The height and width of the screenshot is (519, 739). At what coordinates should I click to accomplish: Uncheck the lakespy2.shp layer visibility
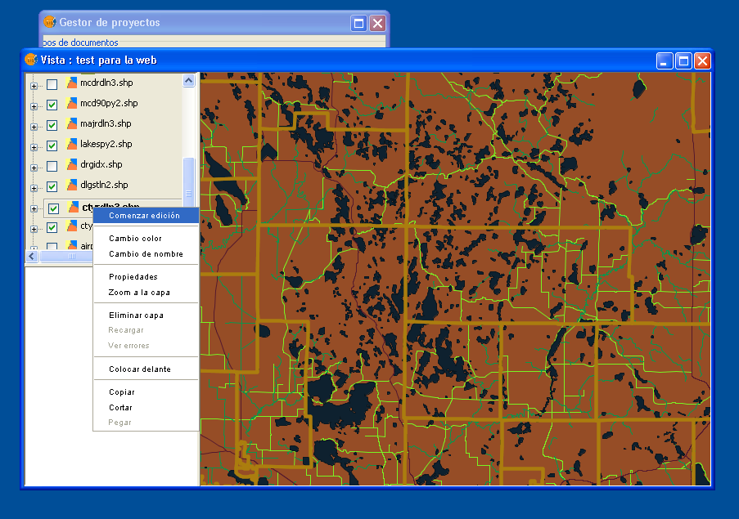coord(52,145)
